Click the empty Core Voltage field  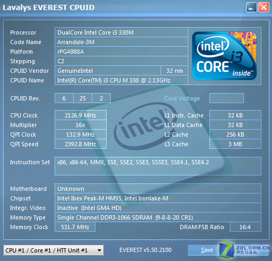tap(226, 98)
